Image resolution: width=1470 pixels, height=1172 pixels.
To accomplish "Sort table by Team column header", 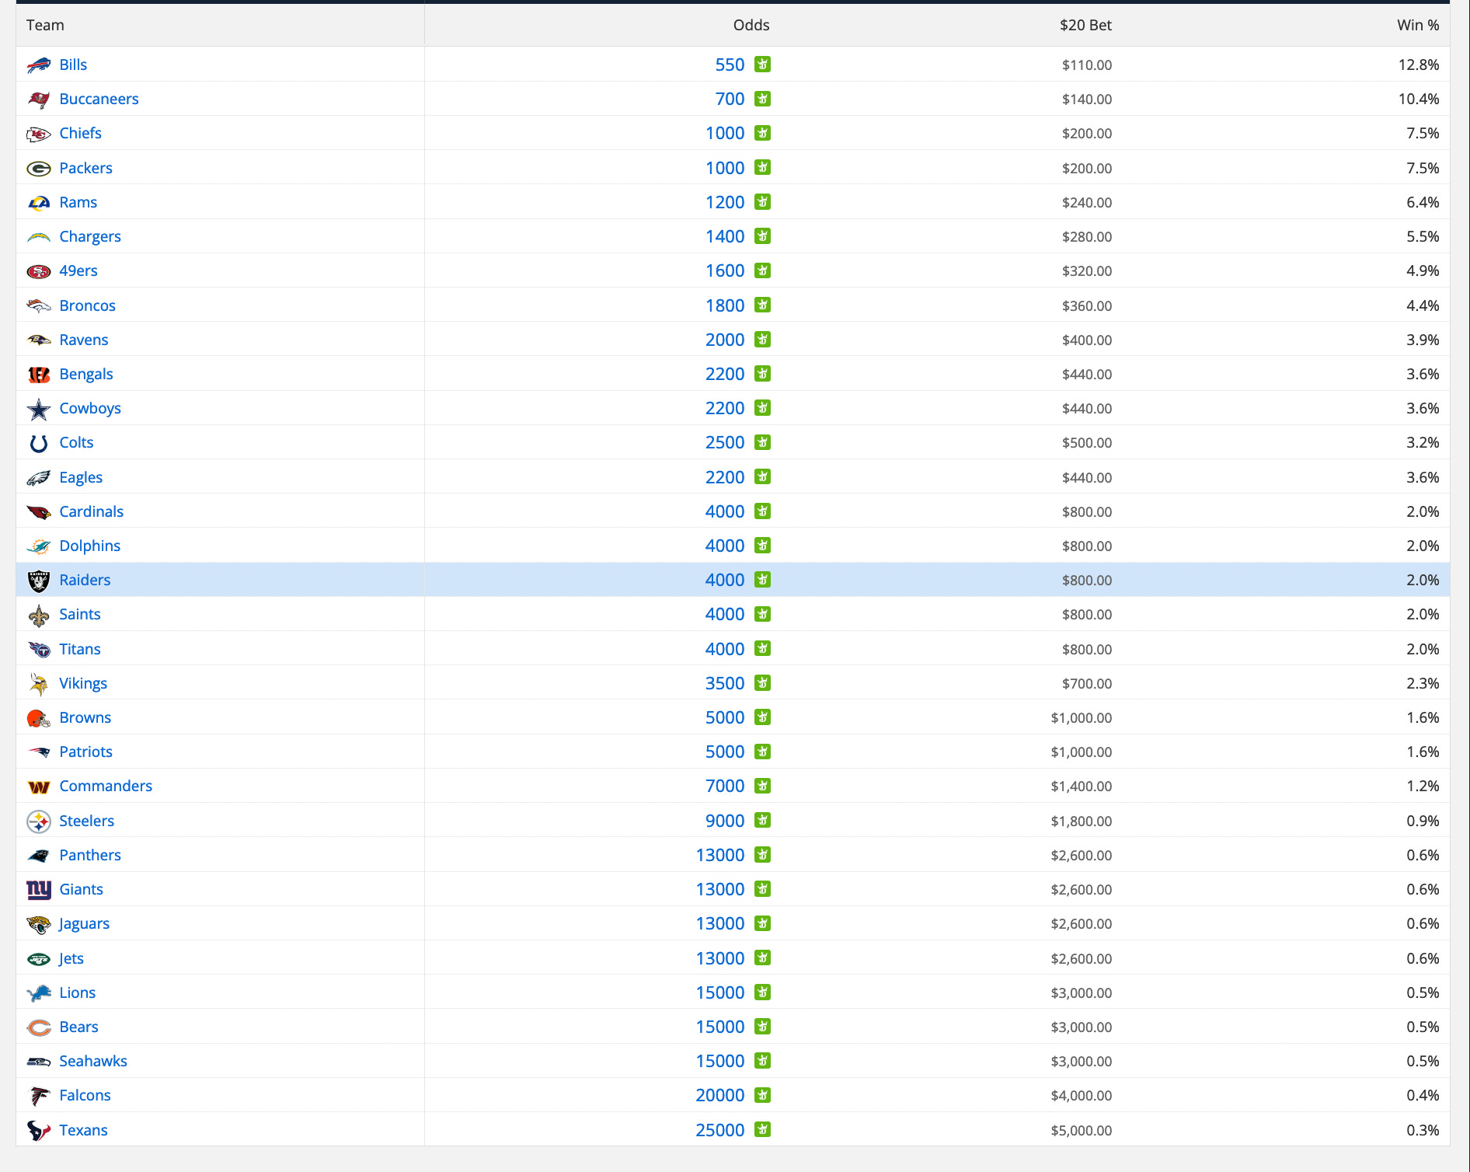I will [x=45, y=25].
